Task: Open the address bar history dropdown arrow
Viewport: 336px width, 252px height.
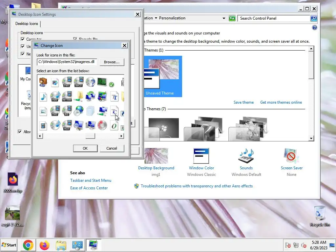Action: (x=224, y=18)
